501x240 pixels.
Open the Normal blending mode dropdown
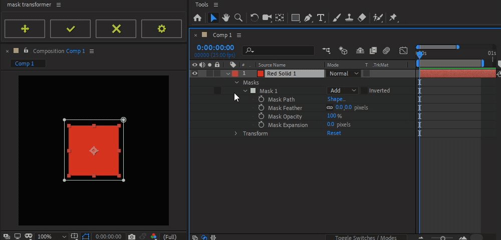coord(344,73)
